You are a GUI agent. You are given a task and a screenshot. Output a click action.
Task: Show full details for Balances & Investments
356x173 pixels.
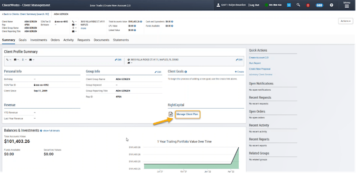point(52,130)
